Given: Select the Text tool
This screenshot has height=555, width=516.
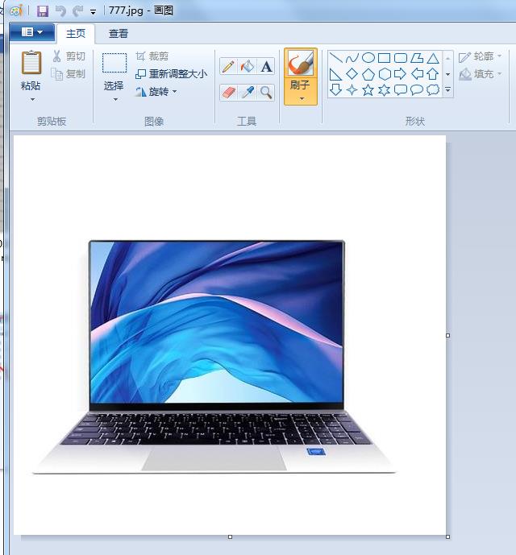Looking at the screenshot, I should [266, 67].
